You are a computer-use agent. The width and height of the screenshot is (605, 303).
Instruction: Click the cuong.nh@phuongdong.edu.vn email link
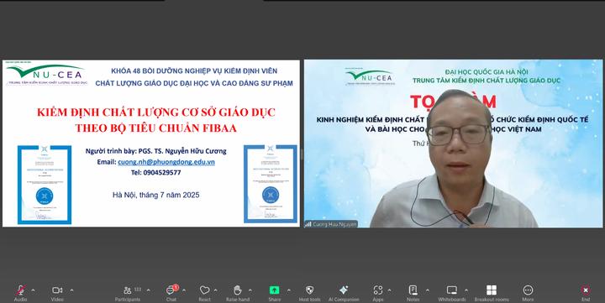coord(166,162)
